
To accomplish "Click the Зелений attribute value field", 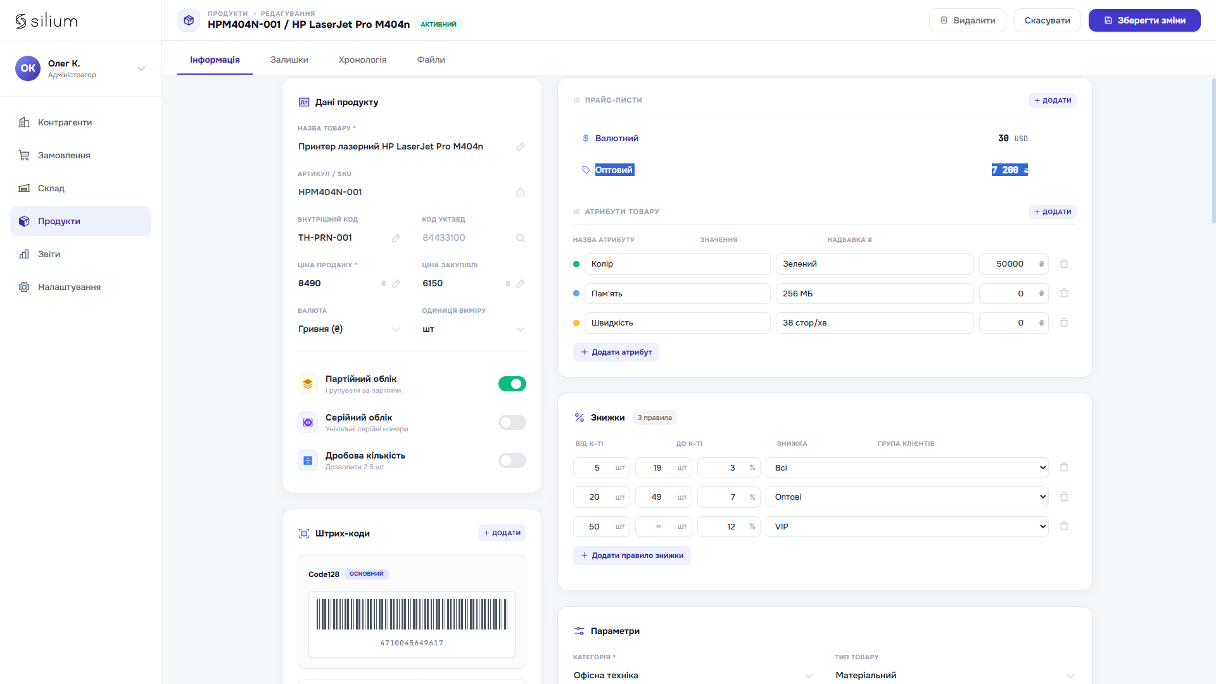I will pos(875,264).
